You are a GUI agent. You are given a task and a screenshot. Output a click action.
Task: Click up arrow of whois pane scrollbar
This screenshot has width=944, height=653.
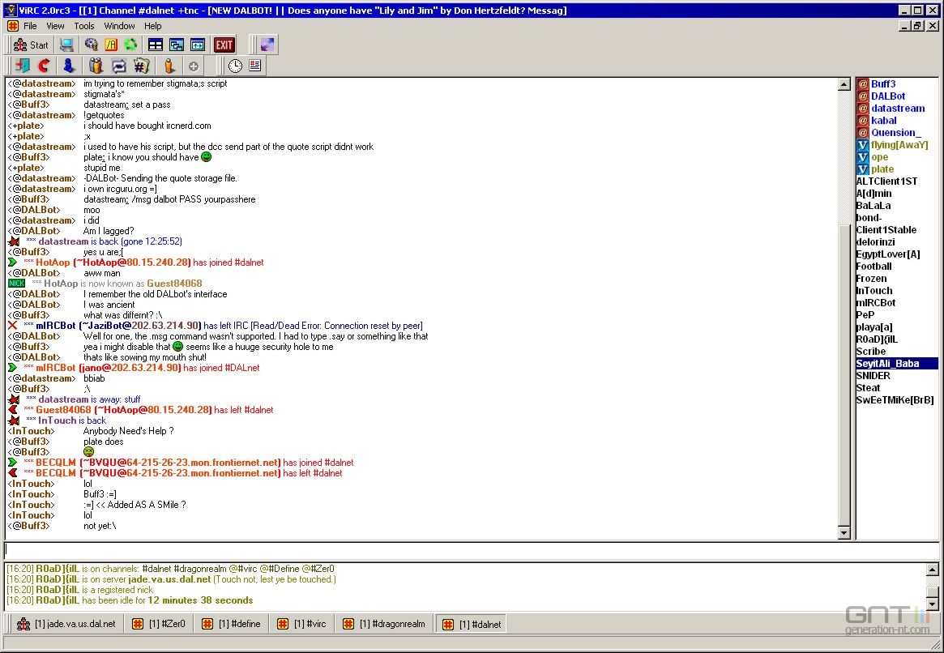coord(932,570)
